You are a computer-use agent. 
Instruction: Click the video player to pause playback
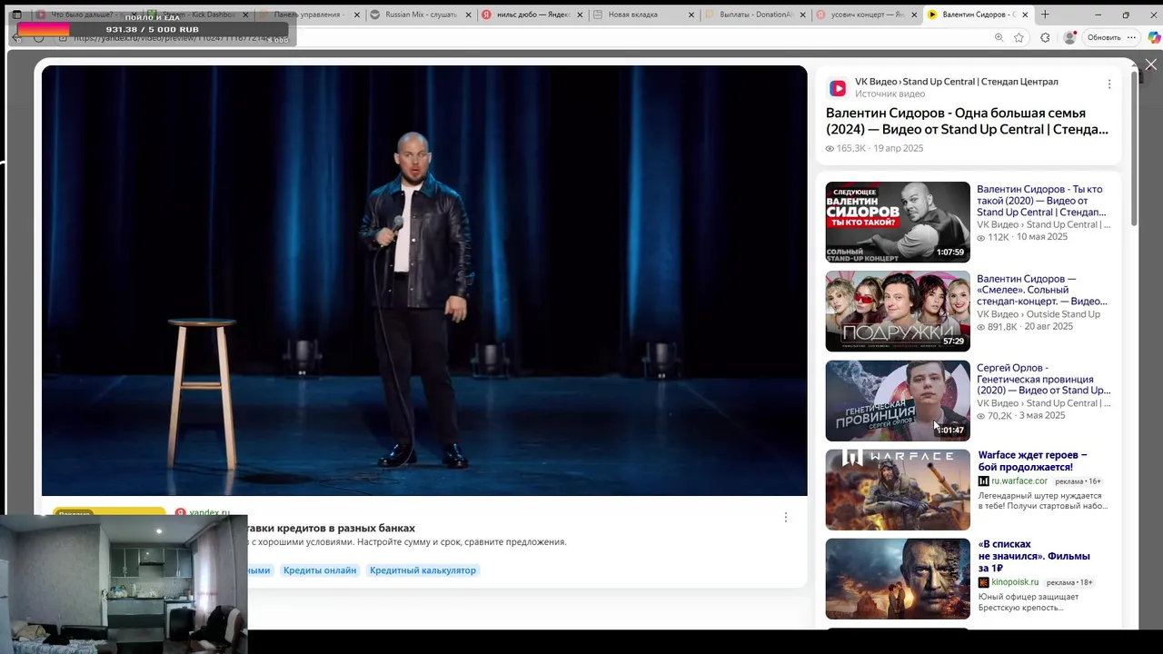click(424, 281)
